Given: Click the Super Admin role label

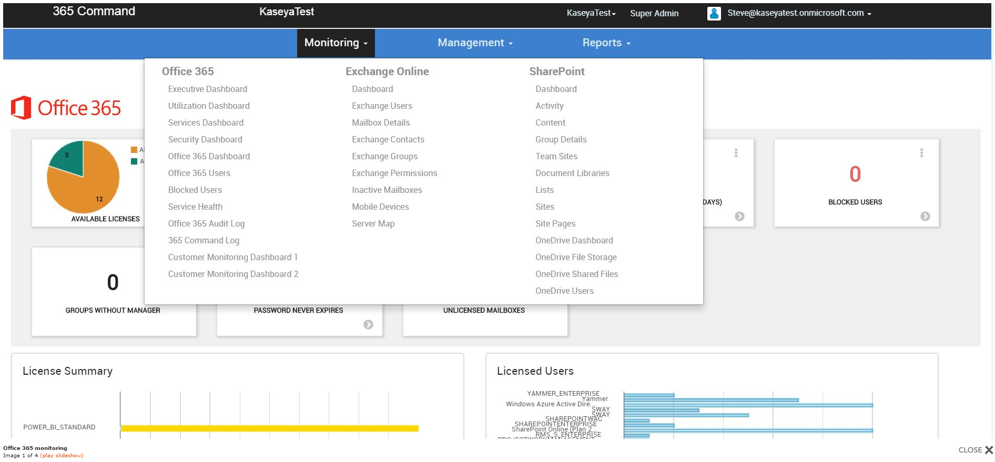Looking at the screenshot, I should [654, 13].
